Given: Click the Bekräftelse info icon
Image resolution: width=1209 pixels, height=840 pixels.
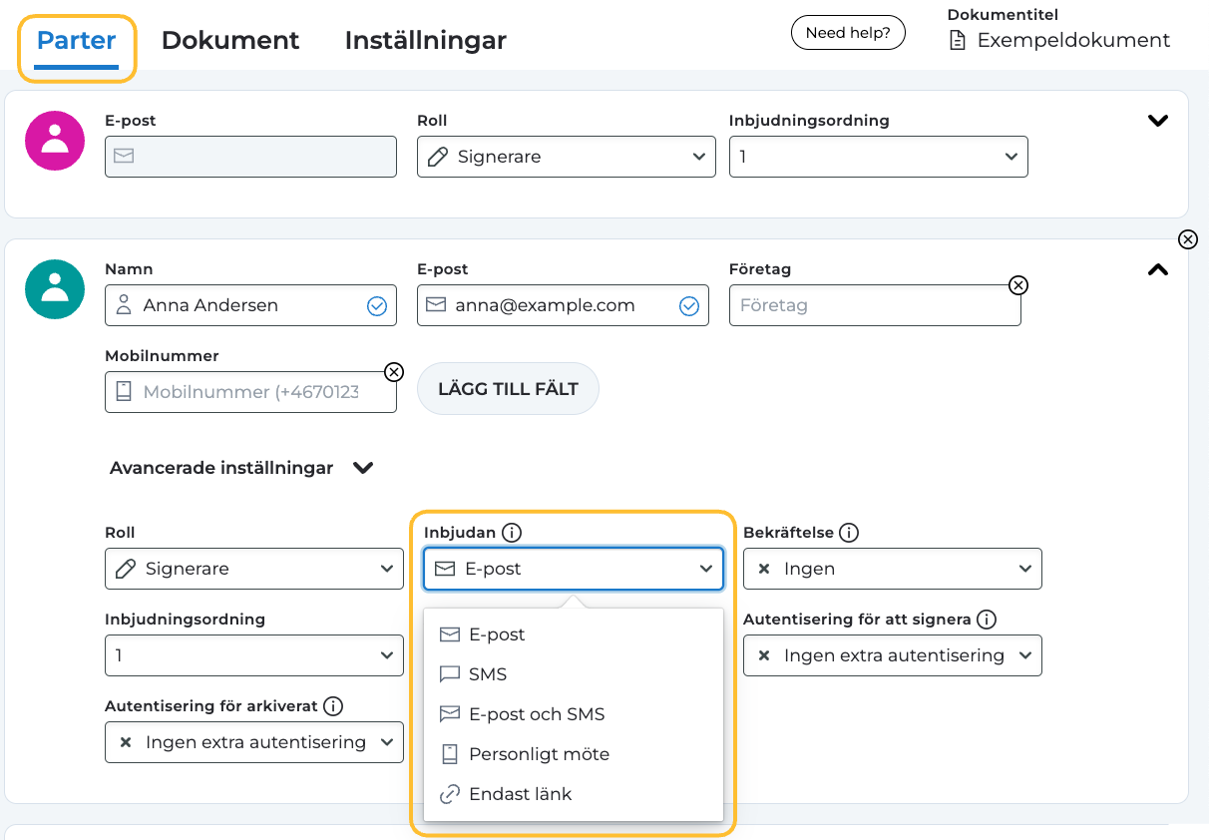Looking at the screenshot, I should click(x=849, y=533).
